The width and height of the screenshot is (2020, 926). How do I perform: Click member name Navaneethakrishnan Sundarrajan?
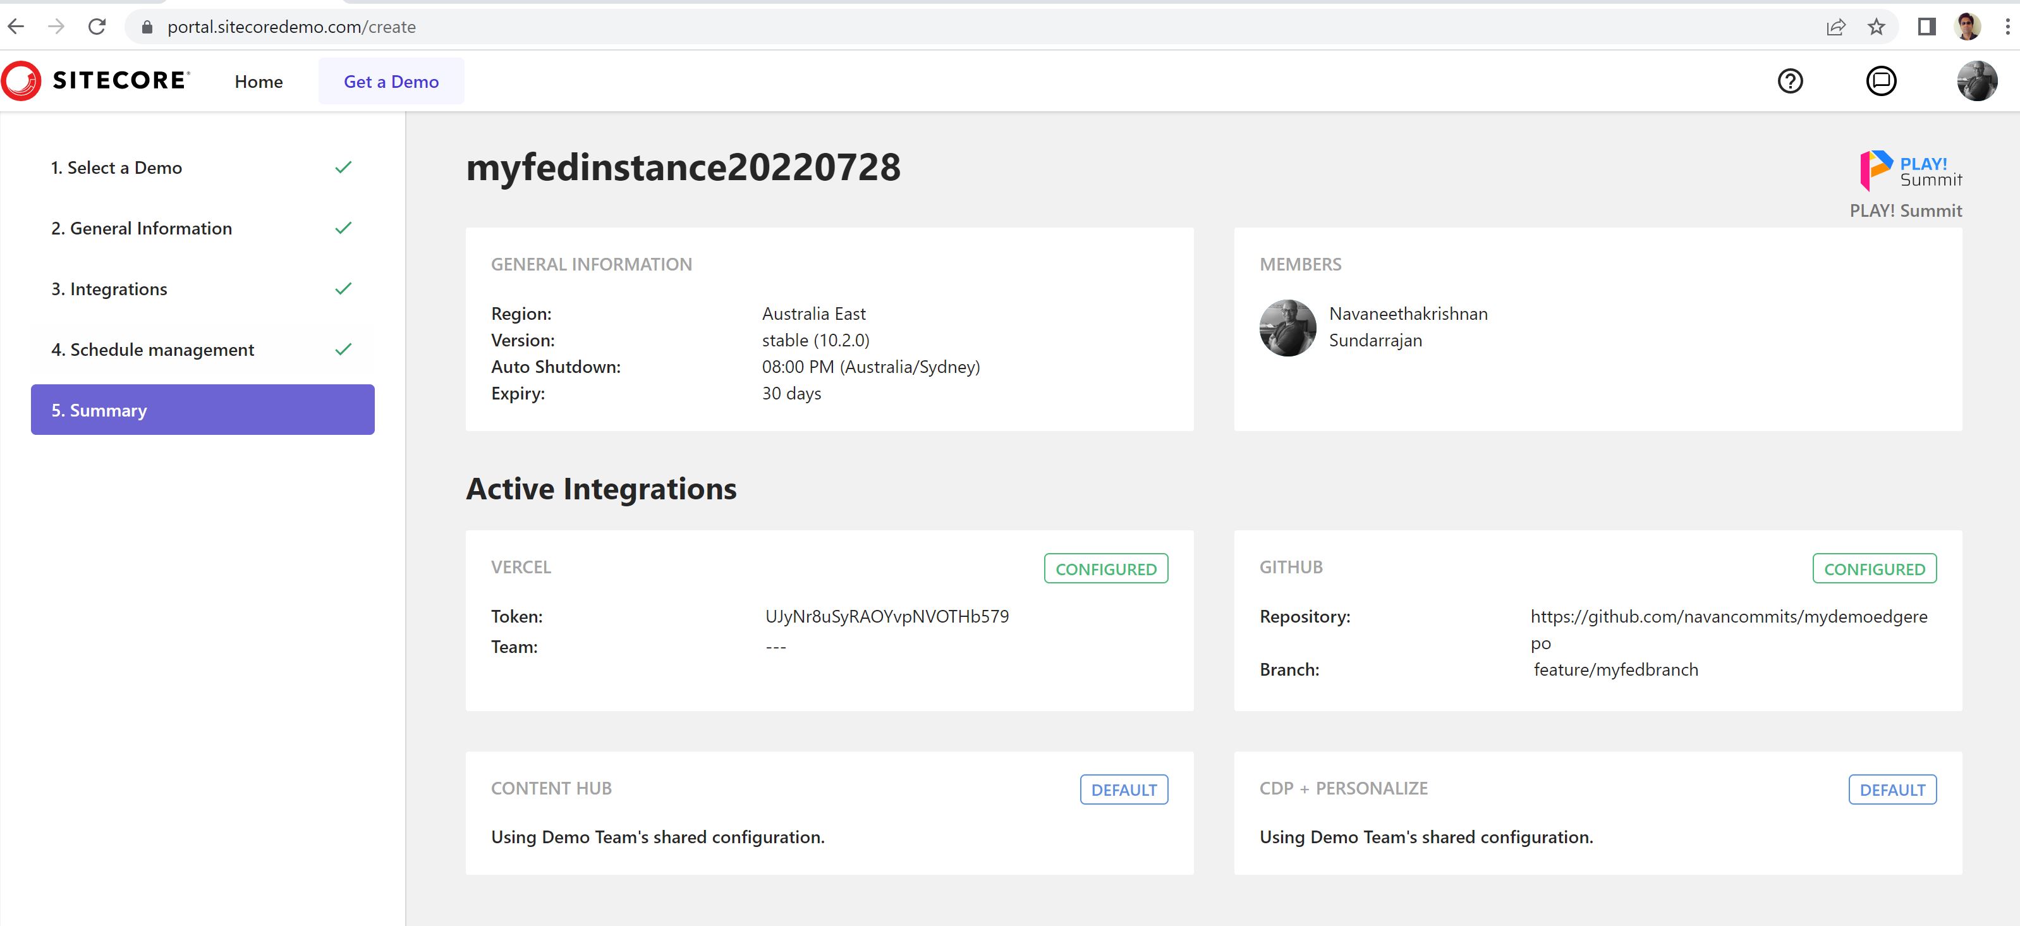coord(1408,327)
